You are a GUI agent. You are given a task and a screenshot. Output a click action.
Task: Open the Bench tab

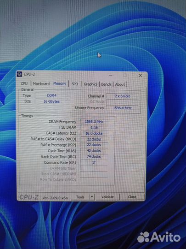pos(106,84)
